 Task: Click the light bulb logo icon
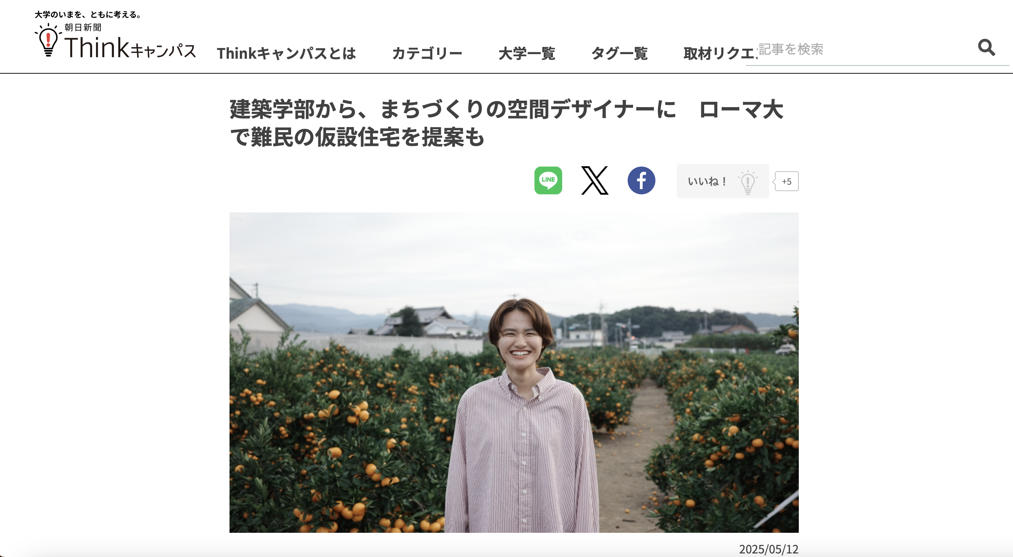[x=48, y=40]
